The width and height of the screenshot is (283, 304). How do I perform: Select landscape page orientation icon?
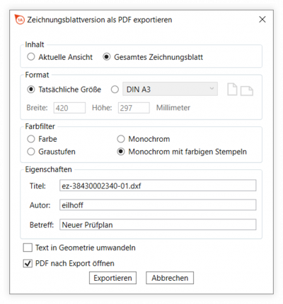247,91
